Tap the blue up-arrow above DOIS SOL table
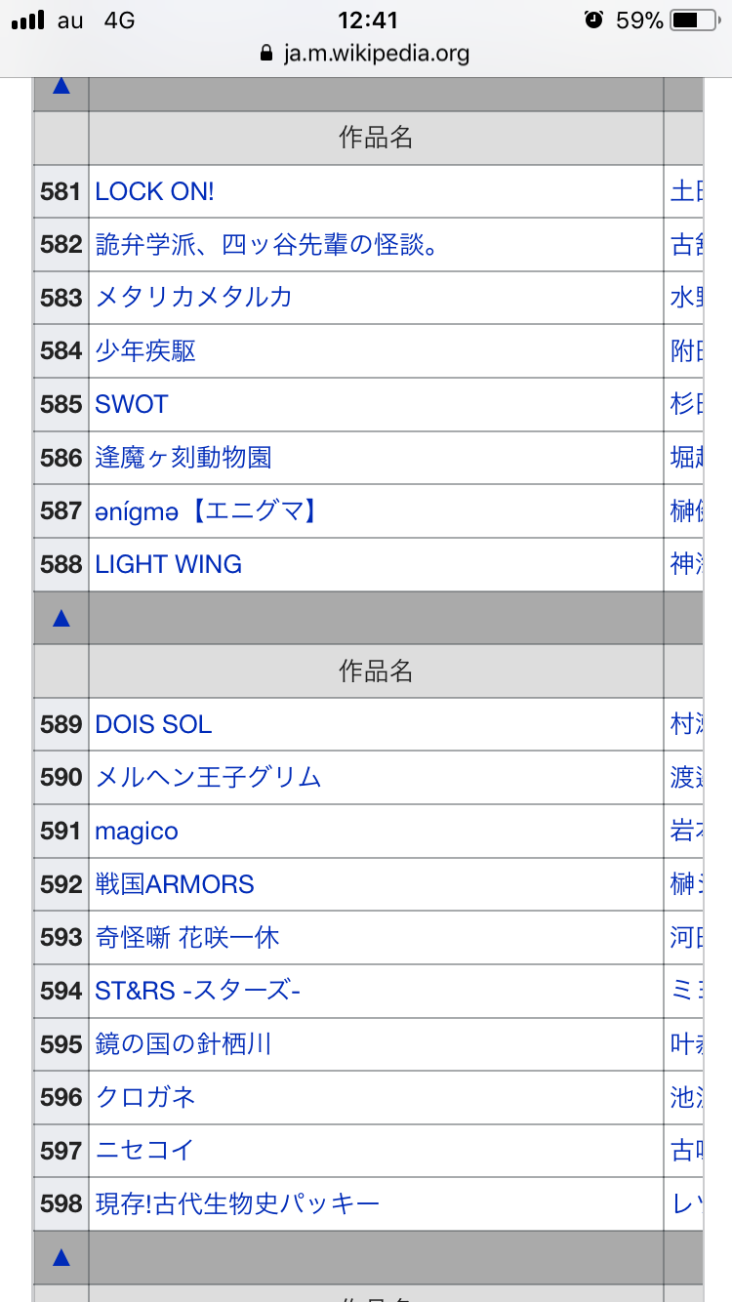The image size is (732, 1302). (x=61, y=618)
